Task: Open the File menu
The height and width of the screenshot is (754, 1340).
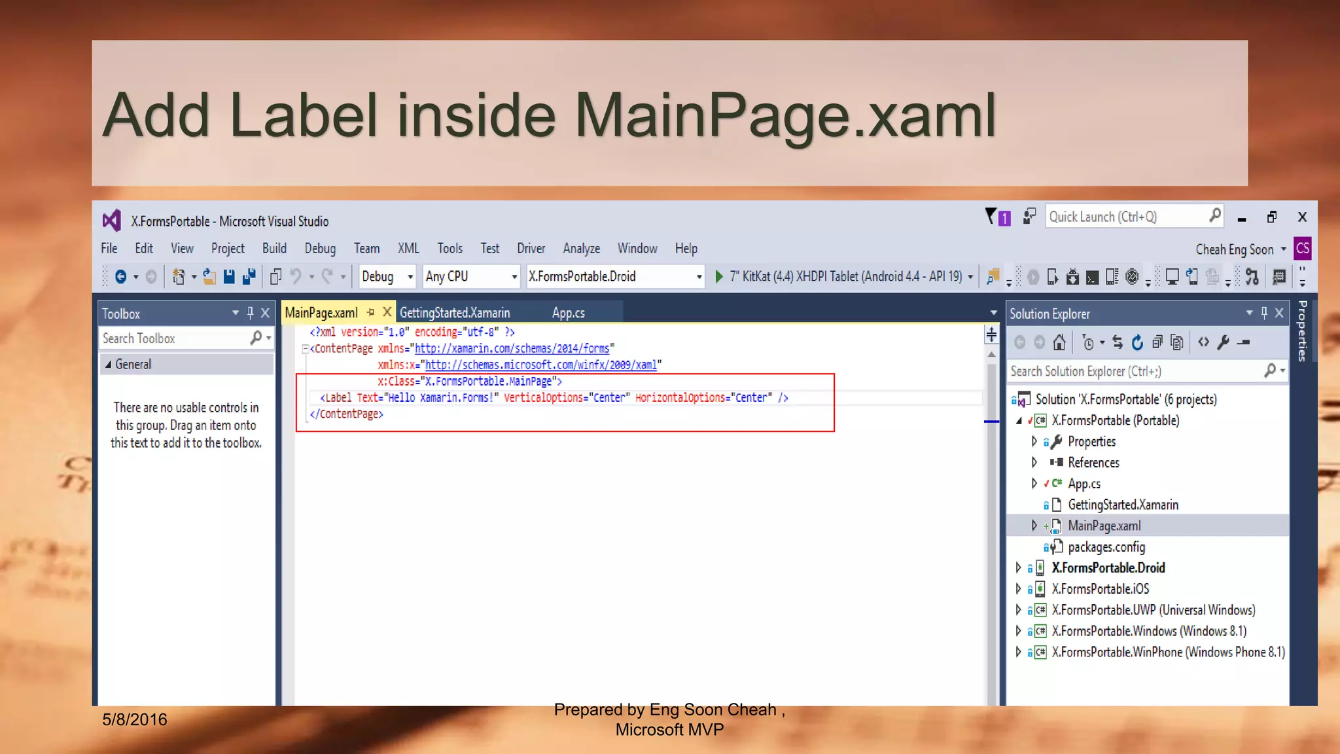Action: coord(109,249)
